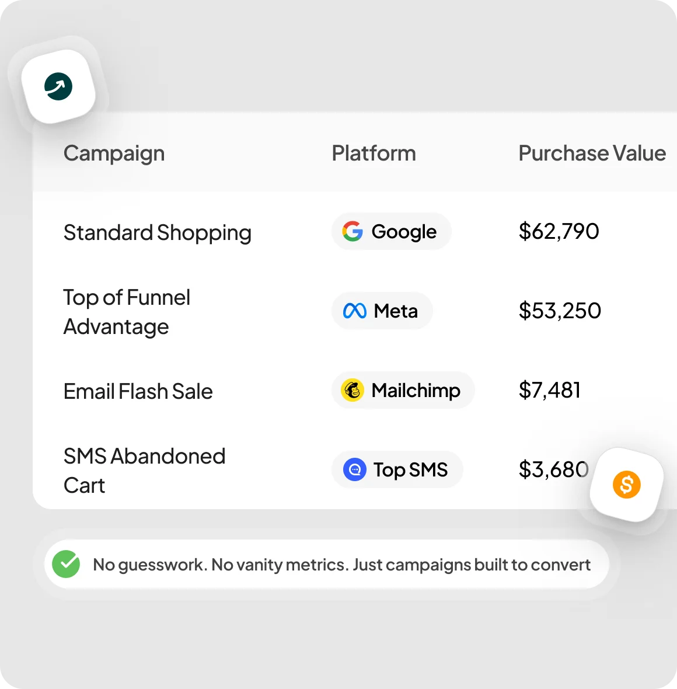The image size is (677, 689).
Task: Sort by the Purchase Value column header
Action: pos(592,153)
